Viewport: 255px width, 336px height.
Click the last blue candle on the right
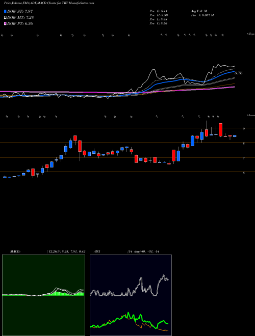(235, 136)
